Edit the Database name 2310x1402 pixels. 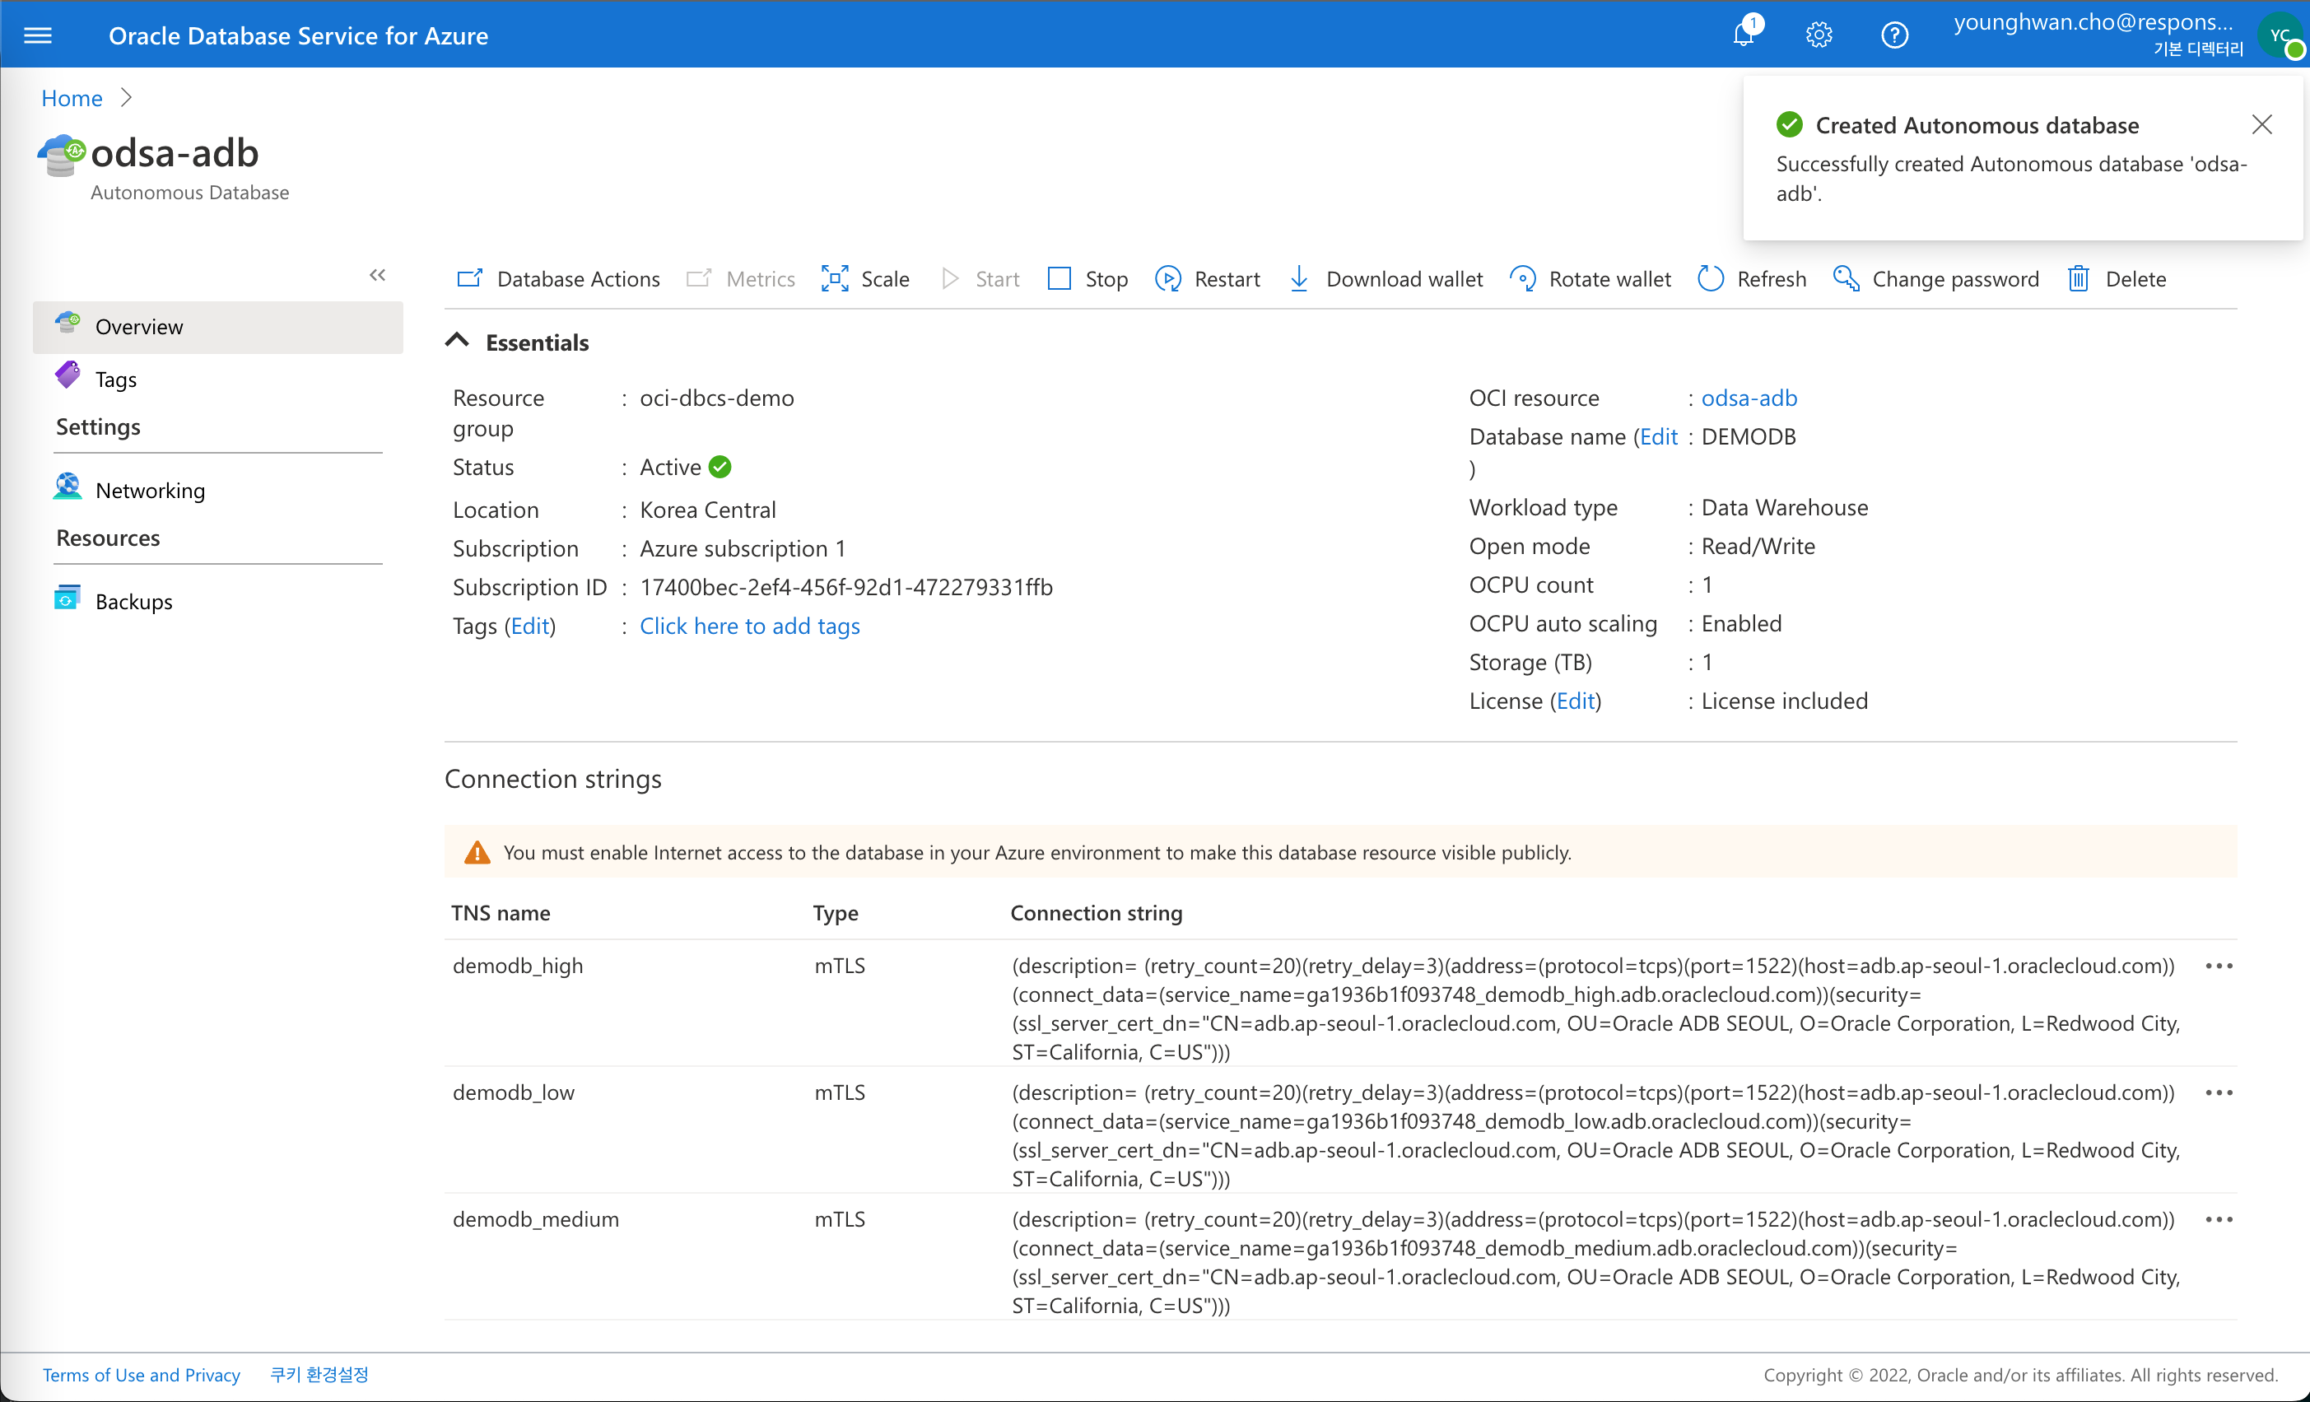tap(1659, 436)
